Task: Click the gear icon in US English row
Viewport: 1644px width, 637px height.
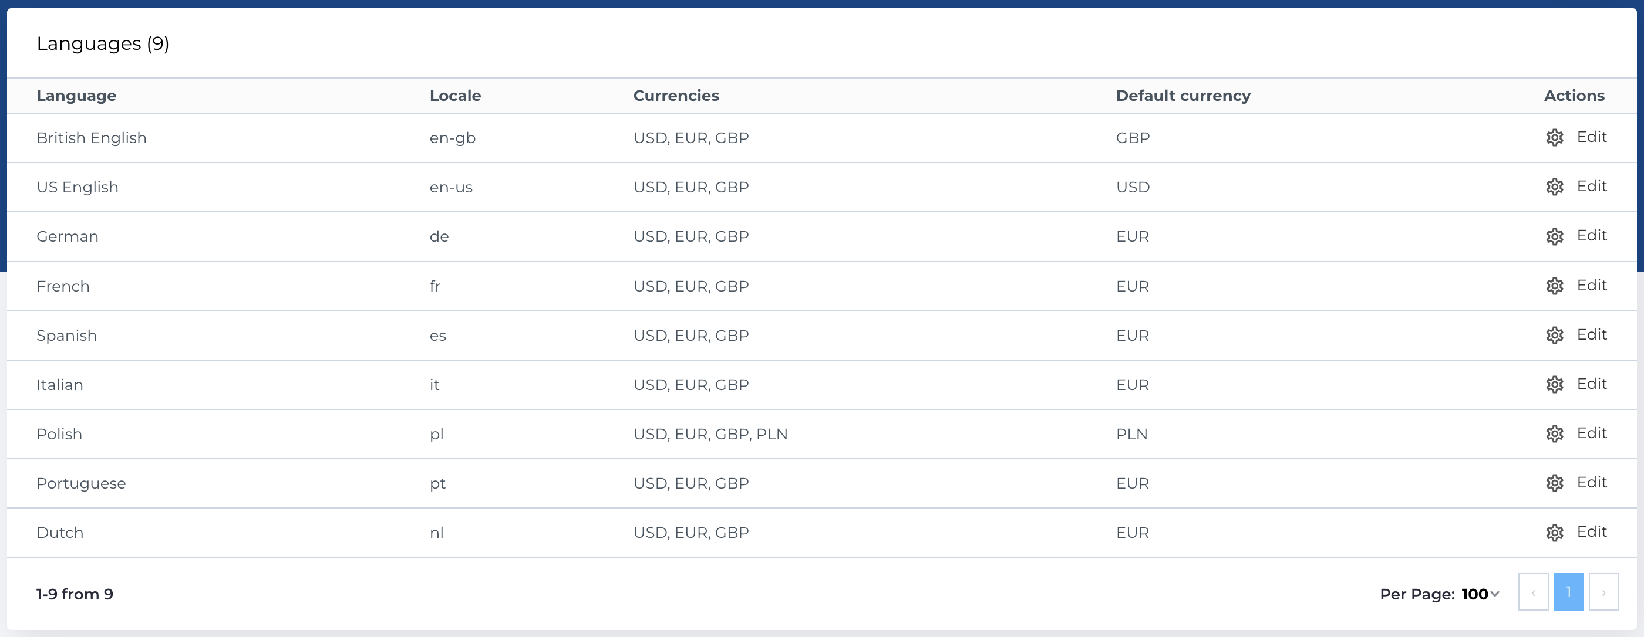Action: pos(1554,187)
